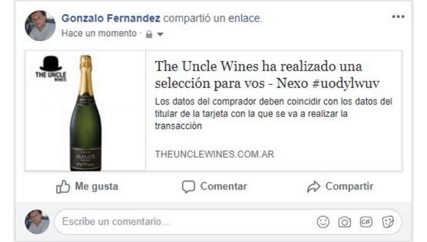Click the Me gusta button label
This screenshot has width=427, height=242.
point(97,186)
